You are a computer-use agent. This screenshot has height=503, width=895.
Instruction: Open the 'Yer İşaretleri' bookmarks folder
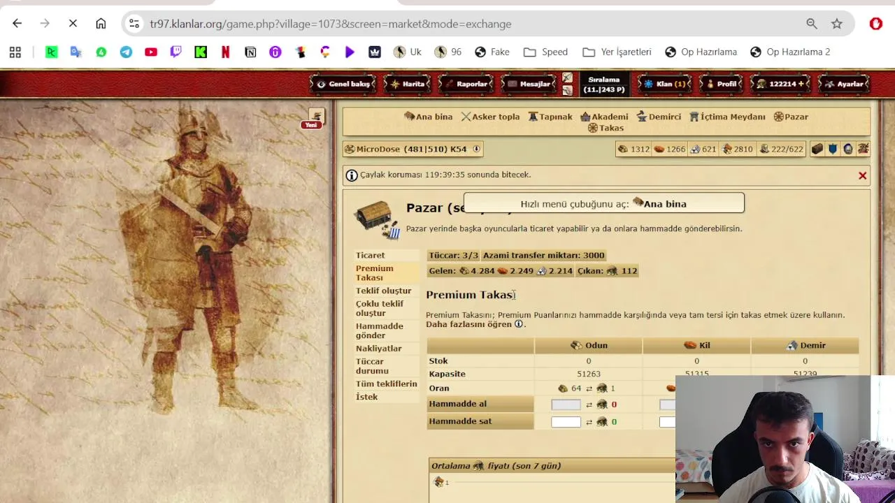coord(617,52)
